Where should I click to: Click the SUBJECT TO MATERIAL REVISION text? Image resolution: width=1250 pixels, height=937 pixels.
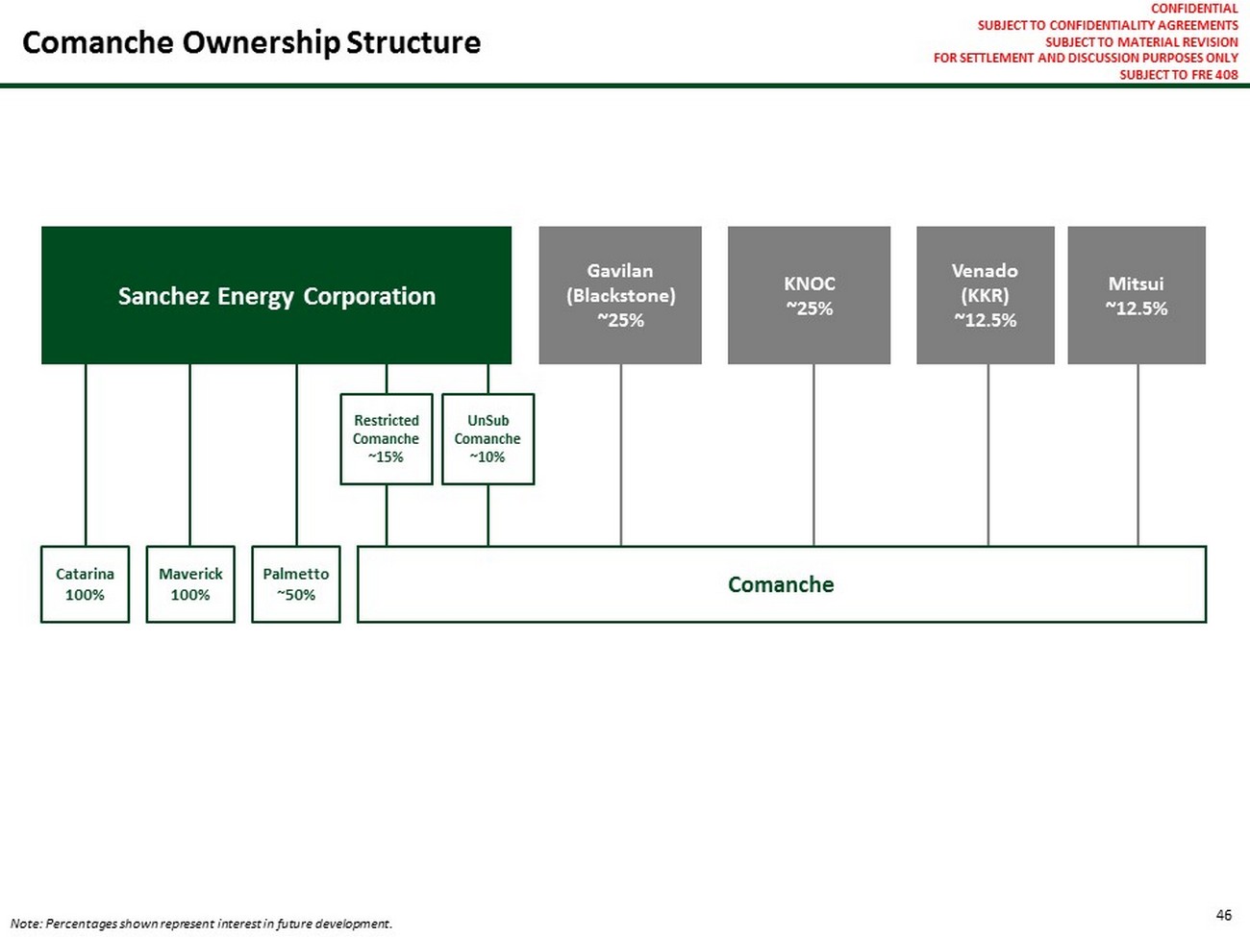pos(1141,42)
